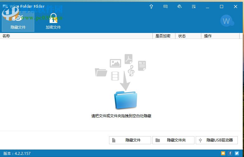Open the wrench settings tool icon
Screen dimensions: 244x157
(x=179, y=7)
